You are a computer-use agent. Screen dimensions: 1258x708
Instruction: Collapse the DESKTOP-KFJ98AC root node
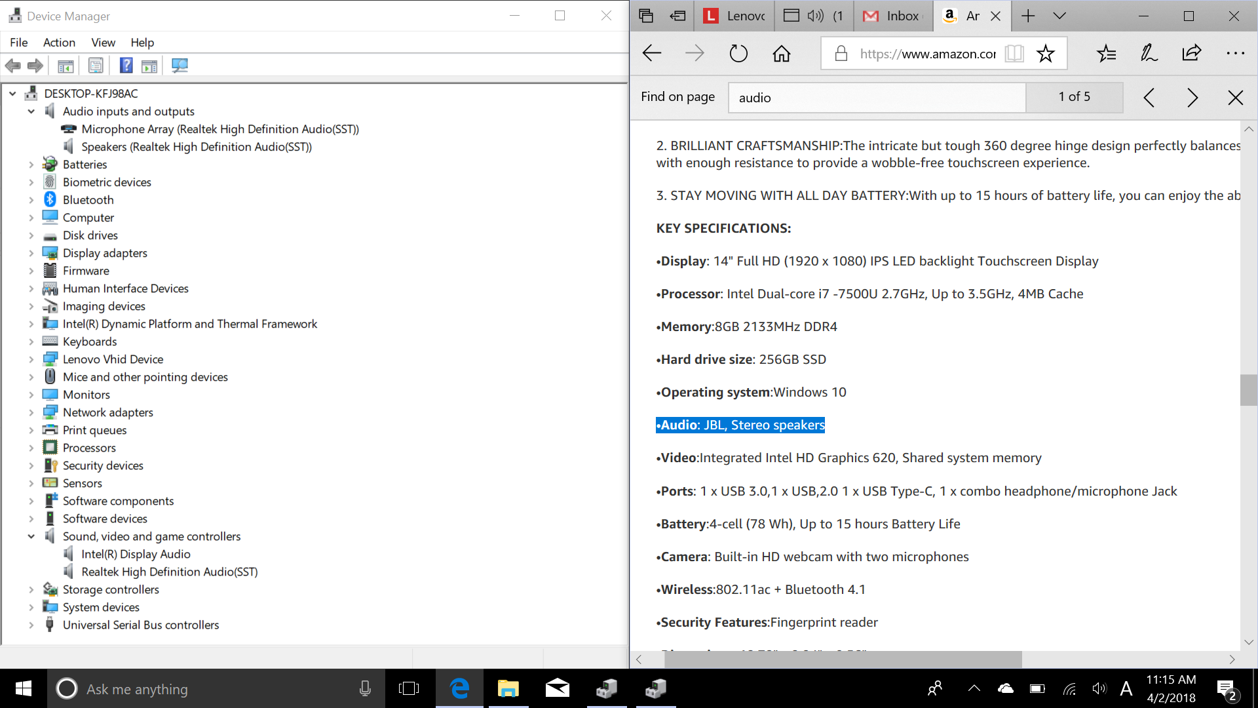(12, 94)
